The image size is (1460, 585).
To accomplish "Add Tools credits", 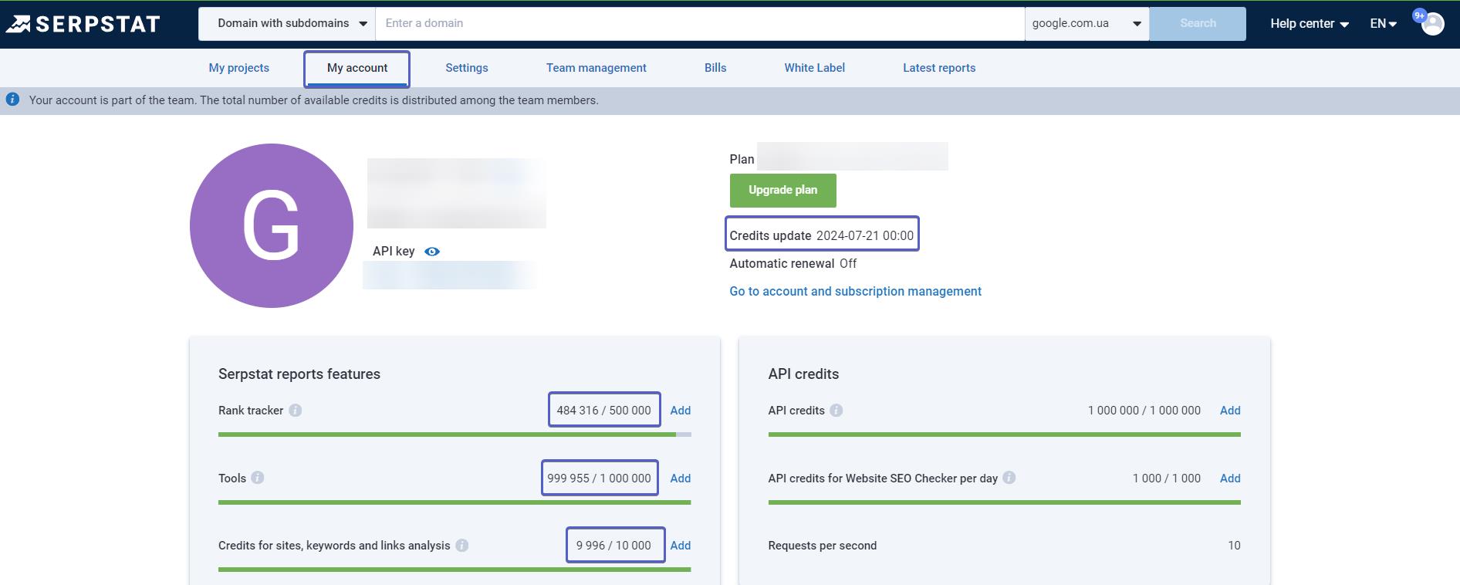I will pyautogui.click(x=681, y=478).
